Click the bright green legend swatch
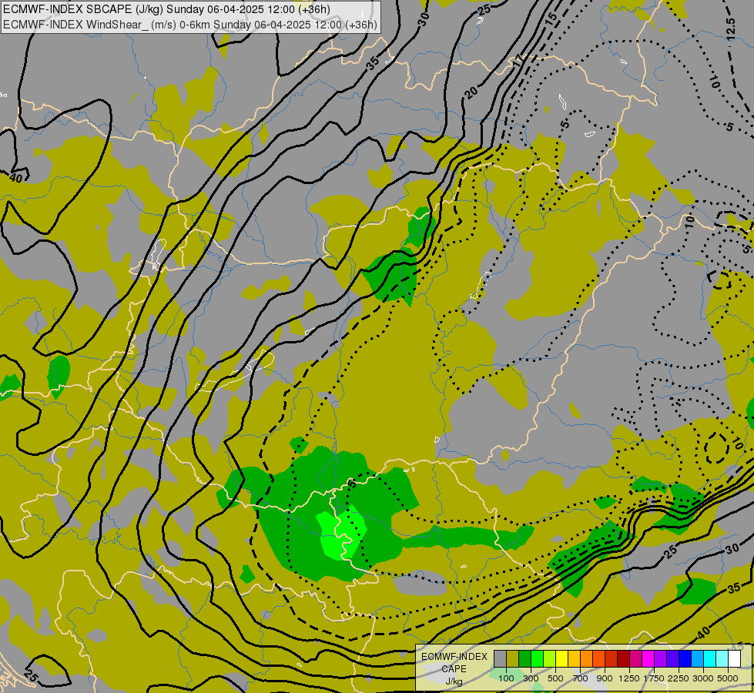 click(537, 658)
